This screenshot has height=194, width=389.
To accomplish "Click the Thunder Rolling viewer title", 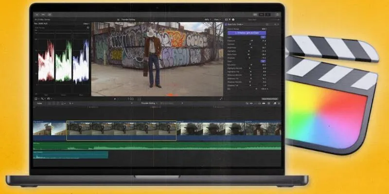I will [128, 19].
